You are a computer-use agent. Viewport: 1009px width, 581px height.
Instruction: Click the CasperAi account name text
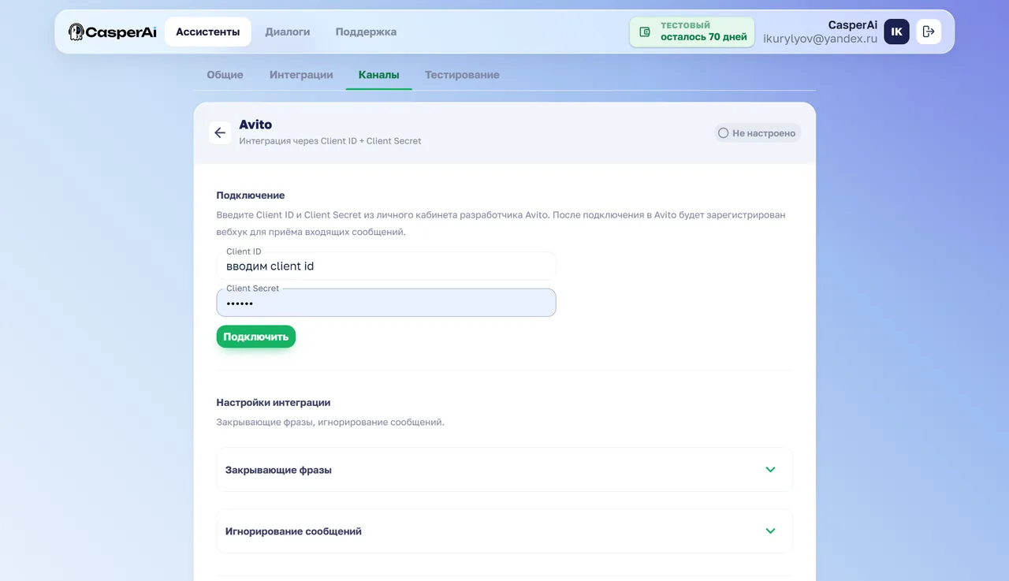pyautogui.click(x=853, y=24)
